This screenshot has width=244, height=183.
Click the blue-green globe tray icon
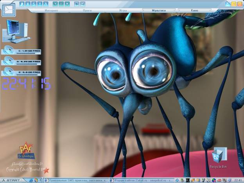tap(214, 180)
